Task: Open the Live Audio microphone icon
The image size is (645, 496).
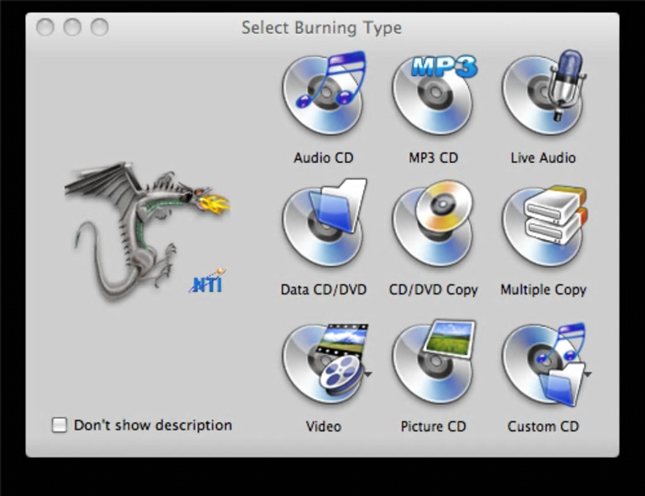Action: click(544, 92)
